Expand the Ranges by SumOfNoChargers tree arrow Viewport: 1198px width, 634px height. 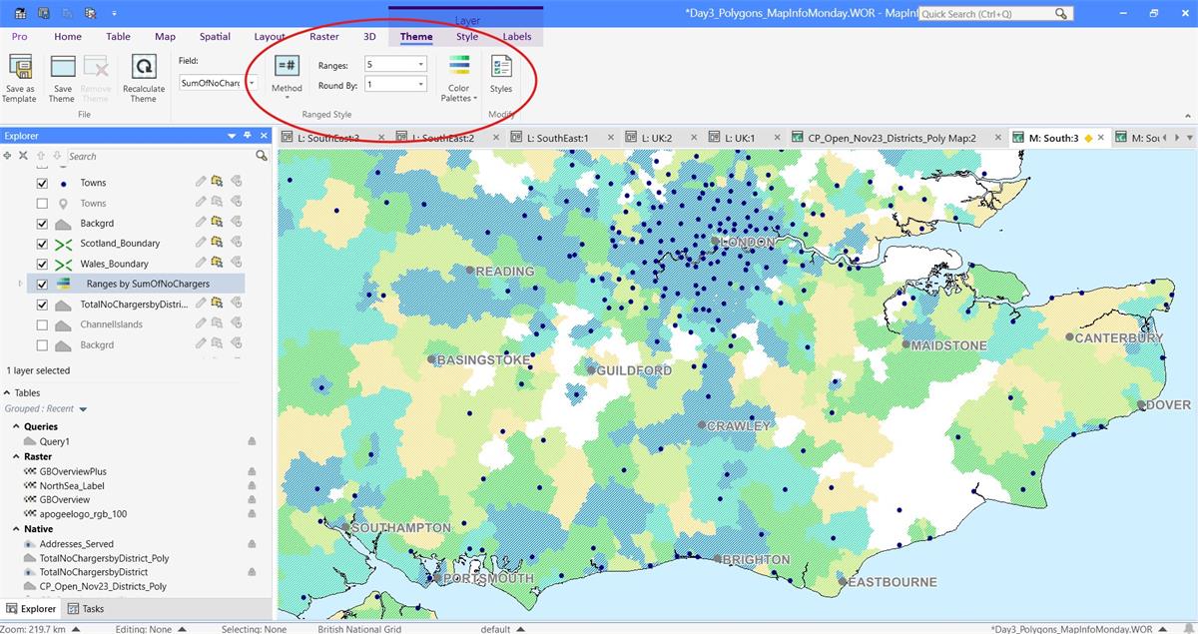pyautogui.click(x=20, y=284)
